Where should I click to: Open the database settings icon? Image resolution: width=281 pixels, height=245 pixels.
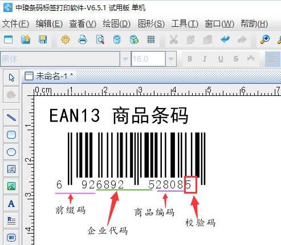coord(117,39)
